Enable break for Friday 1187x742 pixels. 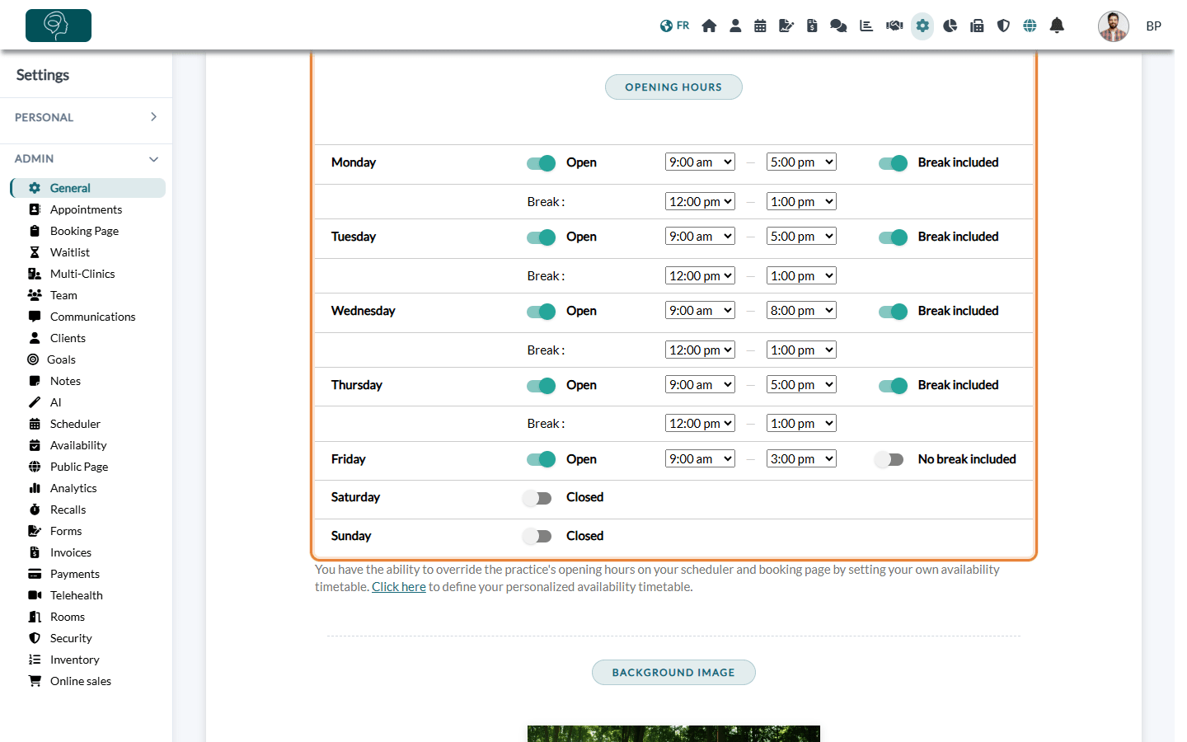click(889, 460)
